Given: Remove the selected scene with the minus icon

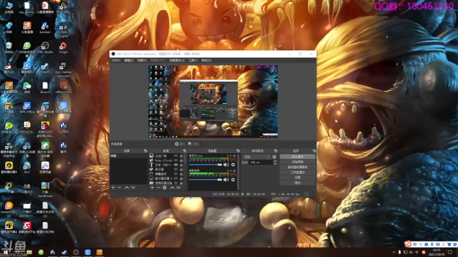Looking at the screenshot, I should pyautogui.click(x=119, y=188).
